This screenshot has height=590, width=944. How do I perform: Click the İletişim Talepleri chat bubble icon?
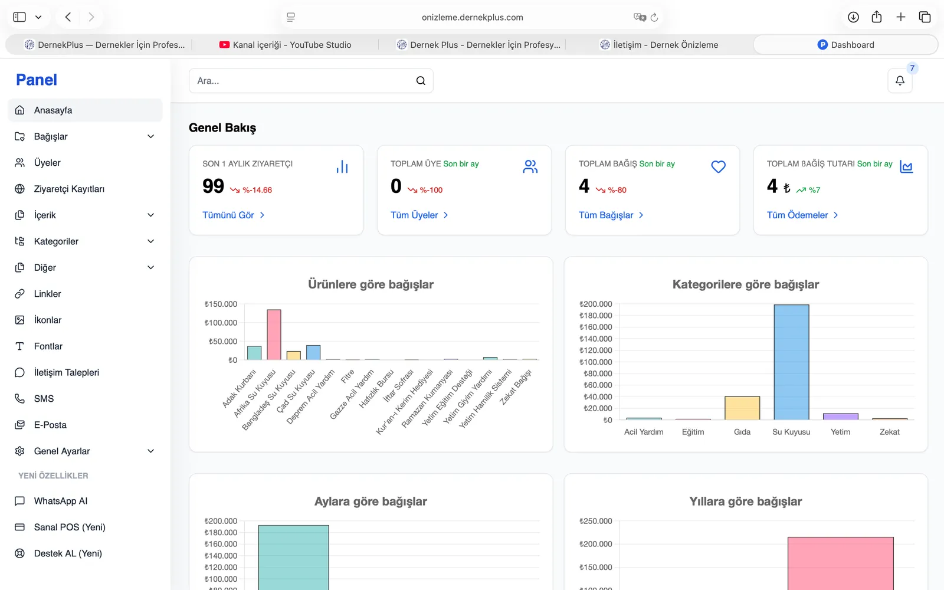tap(19, 372)
